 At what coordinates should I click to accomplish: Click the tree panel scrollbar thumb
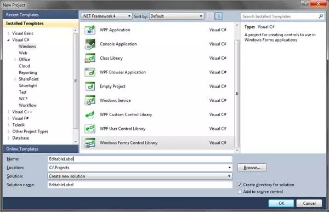point(76,81)
